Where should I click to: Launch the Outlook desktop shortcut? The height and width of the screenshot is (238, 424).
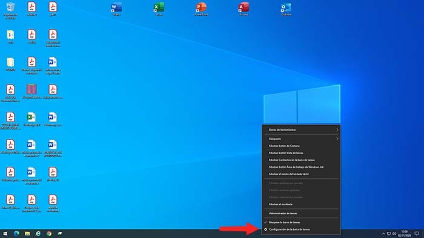point(286,9)
